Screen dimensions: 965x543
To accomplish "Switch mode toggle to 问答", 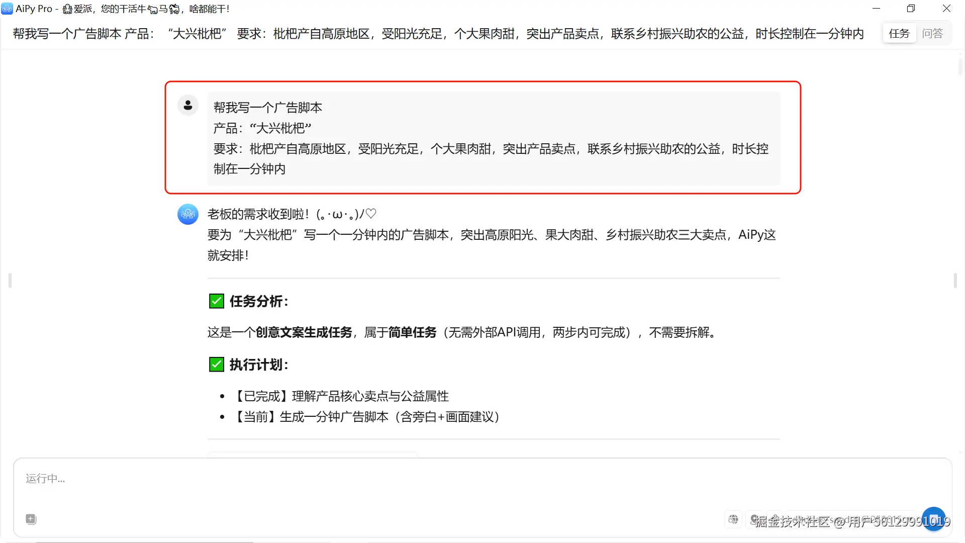I will [932, 34].
